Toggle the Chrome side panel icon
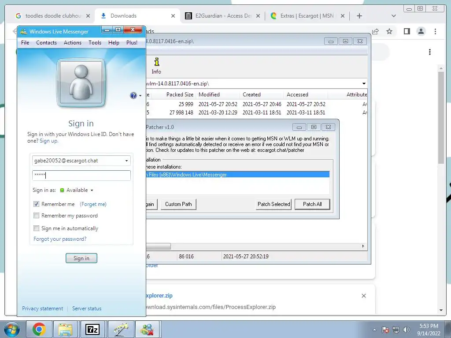This screenshot has height=338, width=451. coord(407,31)
